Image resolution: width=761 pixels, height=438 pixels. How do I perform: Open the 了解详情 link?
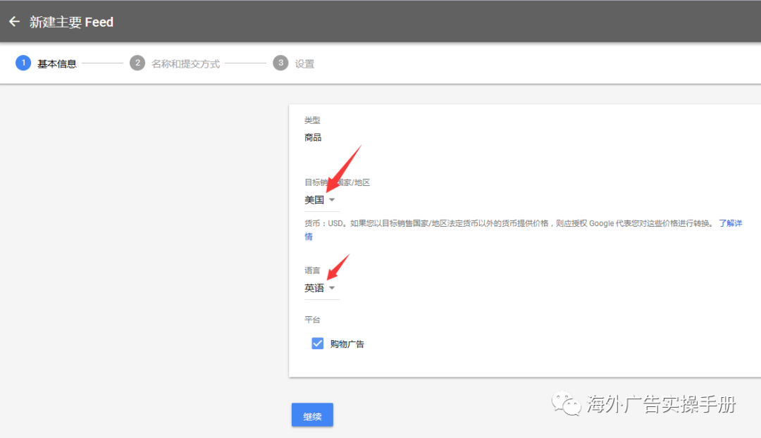pyautogui.click(x=730, y=223)
